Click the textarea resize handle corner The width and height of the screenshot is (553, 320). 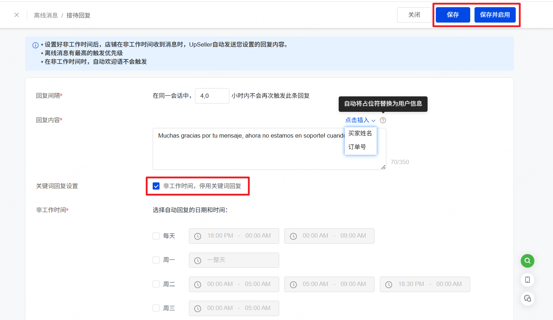point(383,167)
